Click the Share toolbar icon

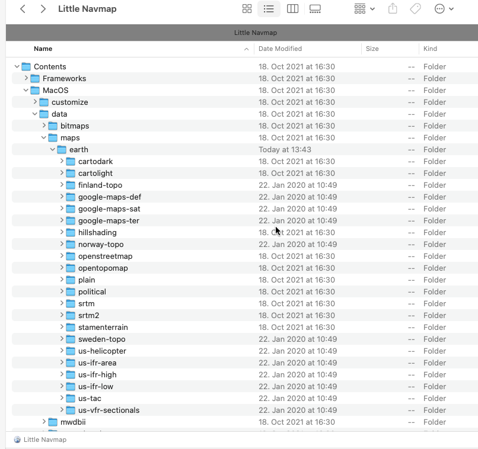click(x=393, y=8)
